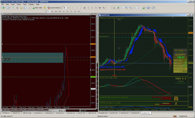
Task: Switch to the EURUSD,H4 chart tab
Action: [x=124, y=113]
